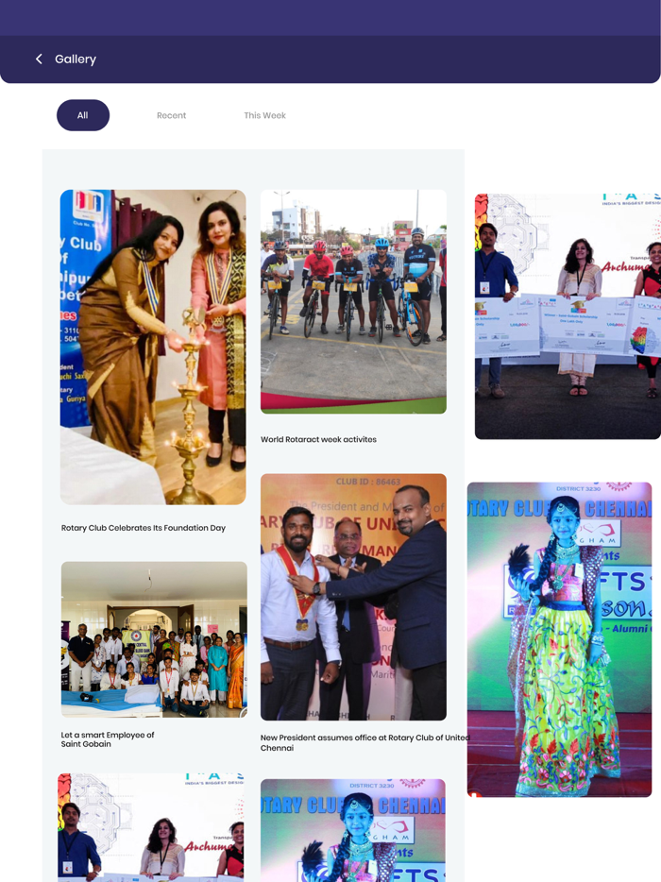Go back using the Gallery back arrow
Screen dimensions: 661x882
(x=39, y=59)
